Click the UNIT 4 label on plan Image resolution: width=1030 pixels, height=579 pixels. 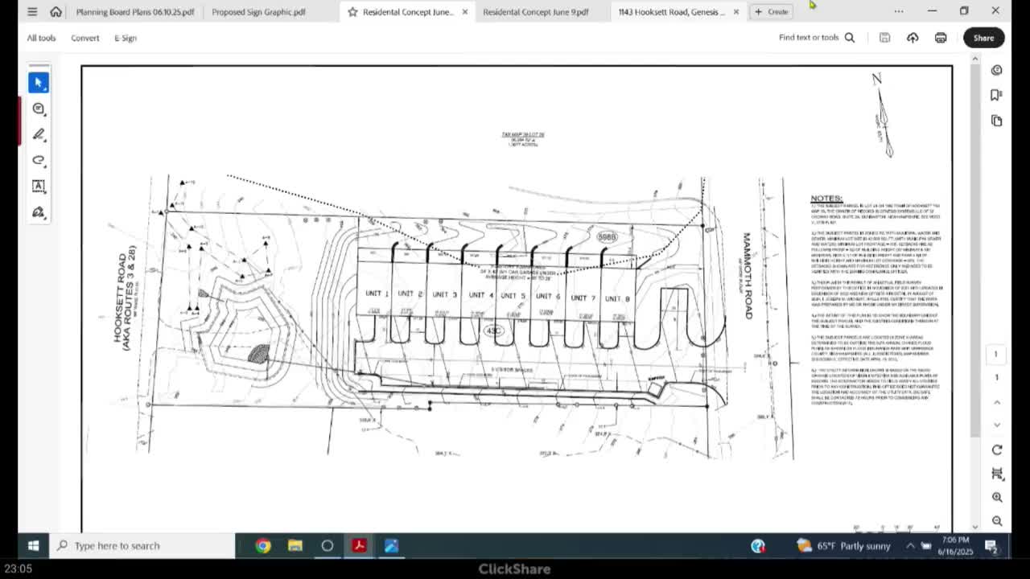pyautogui.click(x=481, y=295)
